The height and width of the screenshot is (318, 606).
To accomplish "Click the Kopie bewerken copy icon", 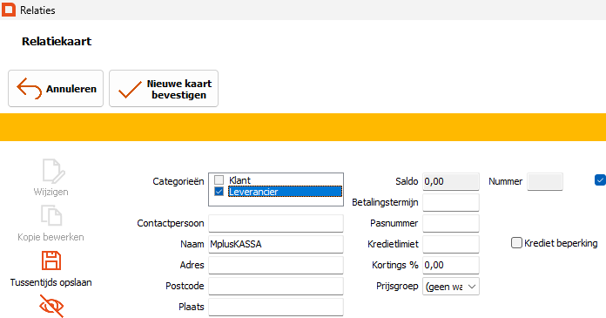I will (x=51, y=215).
